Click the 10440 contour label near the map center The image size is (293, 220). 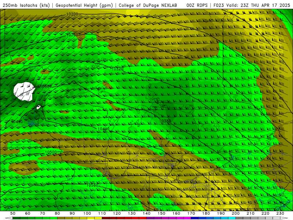click(104, 129)
